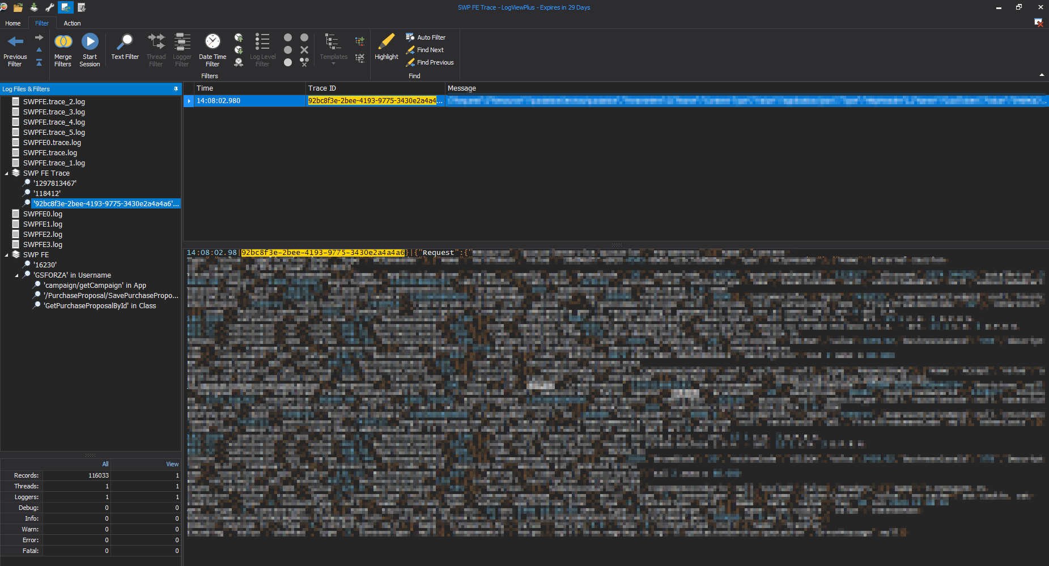Click the open folder icon in quick access bar
The image size is (1049, 566).
click(x=18, y=7)
